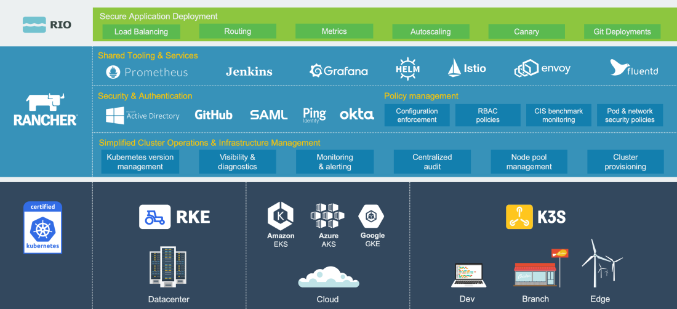This screenshot has height=309, width=677.
Task: Open Configuration enforcement policy box
Action: pyautogui.click(x=417, y=115)
